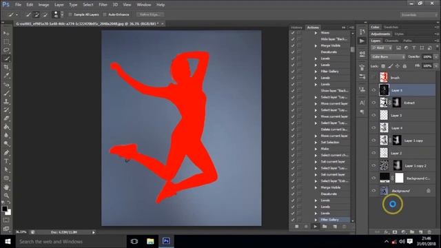This screenshot has width=441, height=248.
Task: Select the Quick Selection tool in toolbox
Action: coord(6,59)
